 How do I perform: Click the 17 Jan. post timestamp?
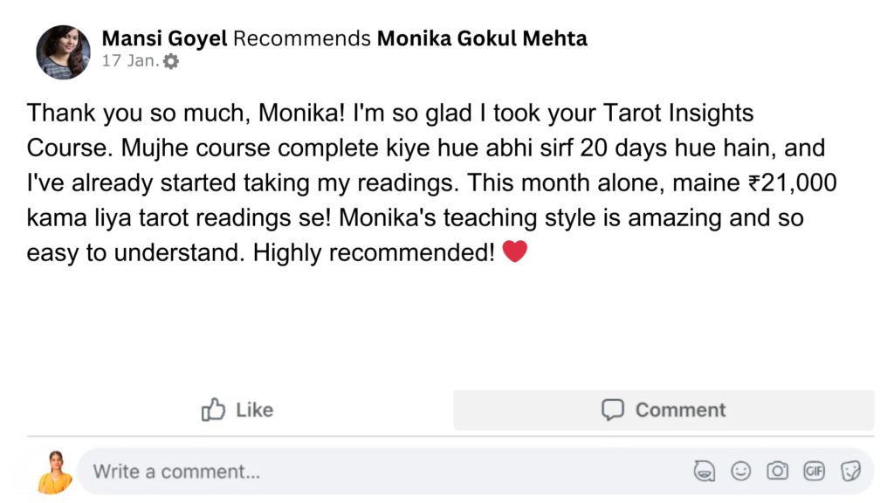131,62
